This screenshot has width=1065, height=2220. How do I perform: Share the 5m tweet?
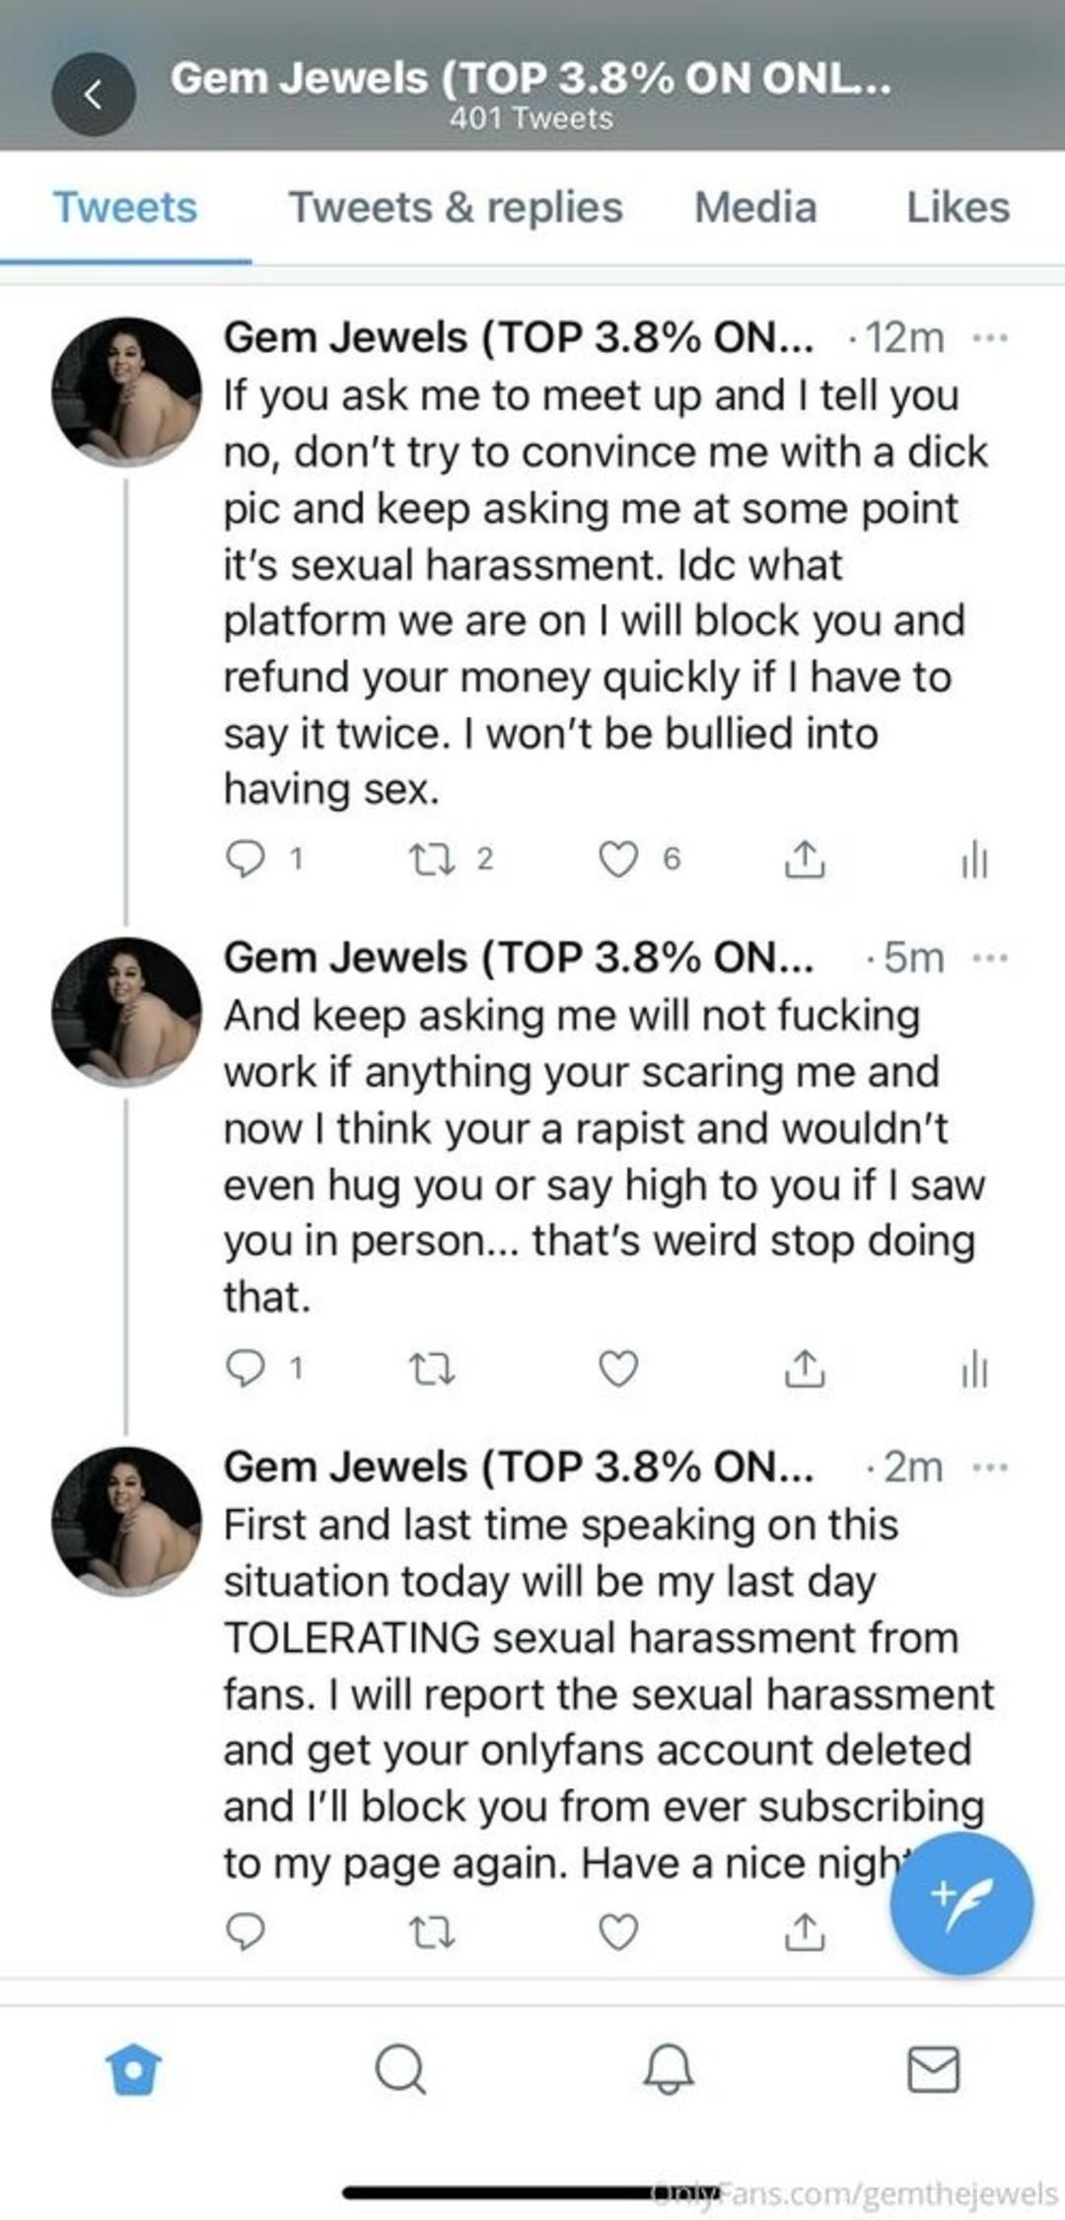[x=804, y=1369]
